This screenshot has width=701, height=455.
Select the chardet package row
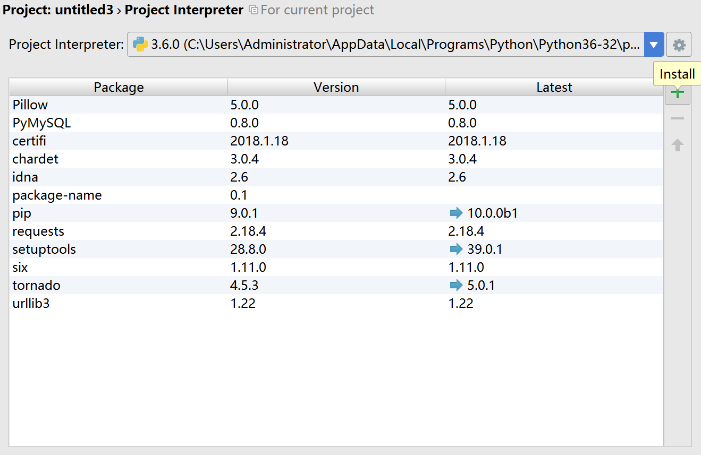336,159
